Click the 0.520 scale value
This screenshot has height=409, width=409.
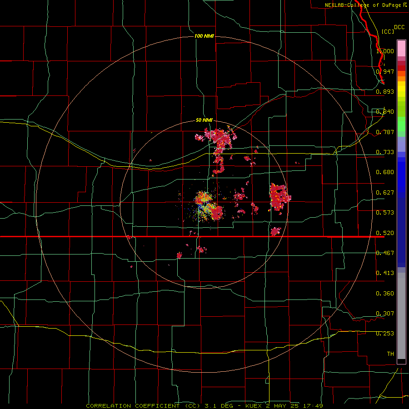(x=385, y=233)
